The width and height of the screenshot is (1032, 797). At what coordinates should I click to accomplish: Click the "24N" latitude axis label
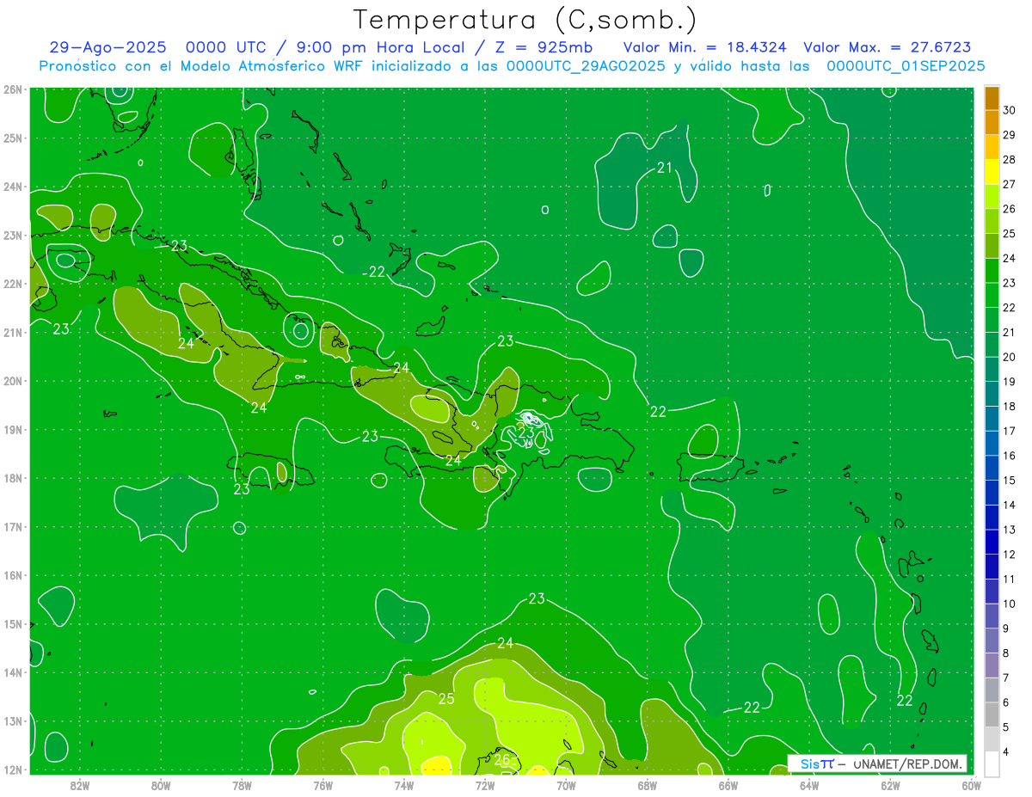[12, 187]
